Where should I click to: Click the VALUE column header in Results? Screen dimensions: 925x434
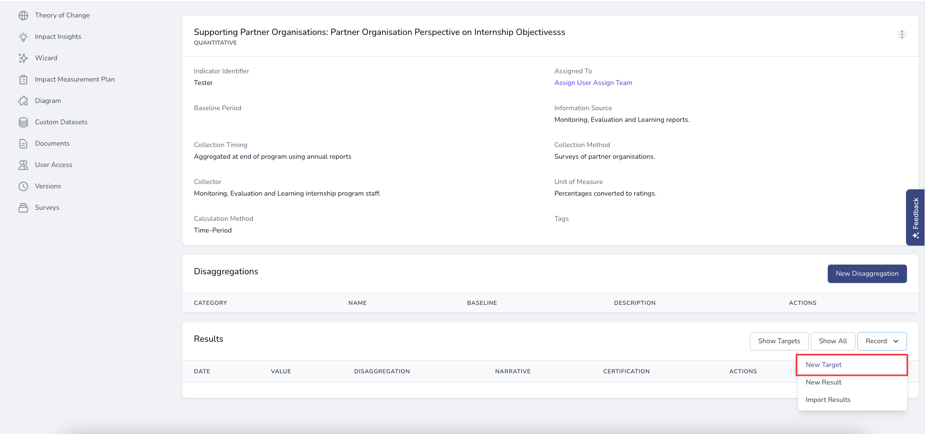tap(281, 371)
